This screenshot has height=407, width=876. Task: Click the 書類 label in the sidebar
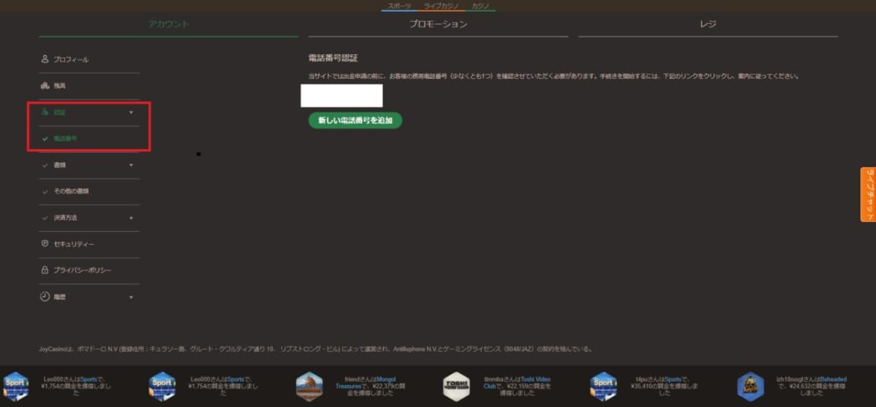tap(60, 165)
